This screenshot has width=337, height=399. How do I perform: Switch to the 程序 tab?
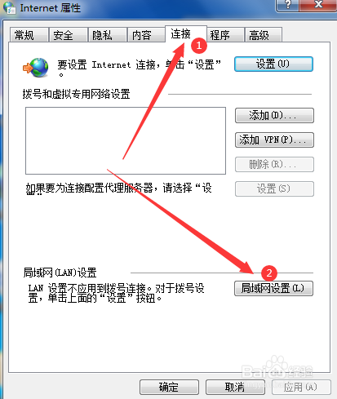[226, 35]
